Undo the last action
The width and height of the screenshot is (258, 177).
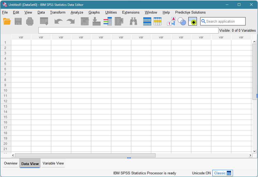tap(58, 21)
